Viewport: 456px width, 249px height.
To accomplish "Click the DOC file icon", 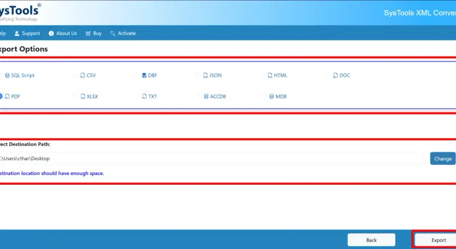I will 335,75.
